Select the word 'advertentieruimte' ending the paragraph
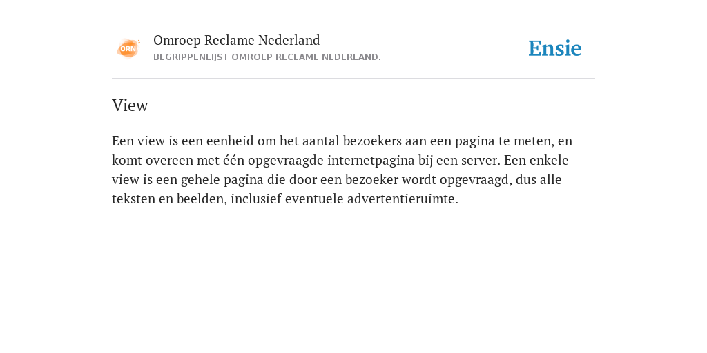Screen dimensions: 707x353 click(403, 199)
